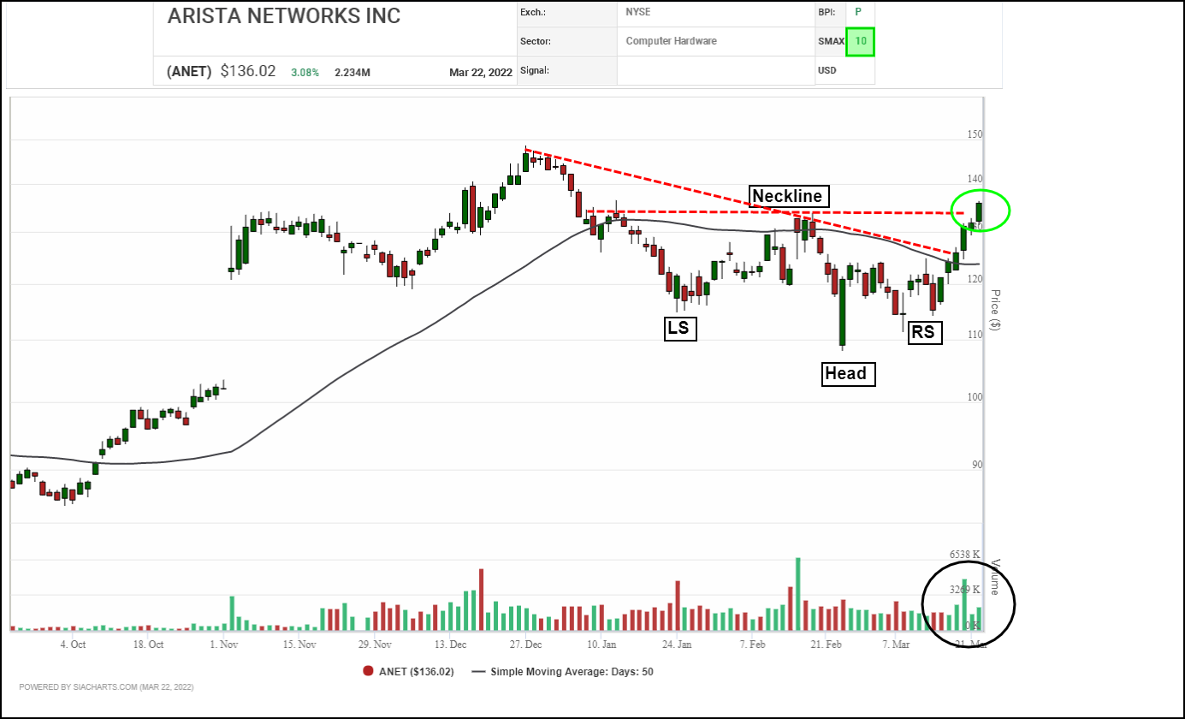Click the red ANET legend dot
This screenshot has width=1185, height=719.
(369, 672)
